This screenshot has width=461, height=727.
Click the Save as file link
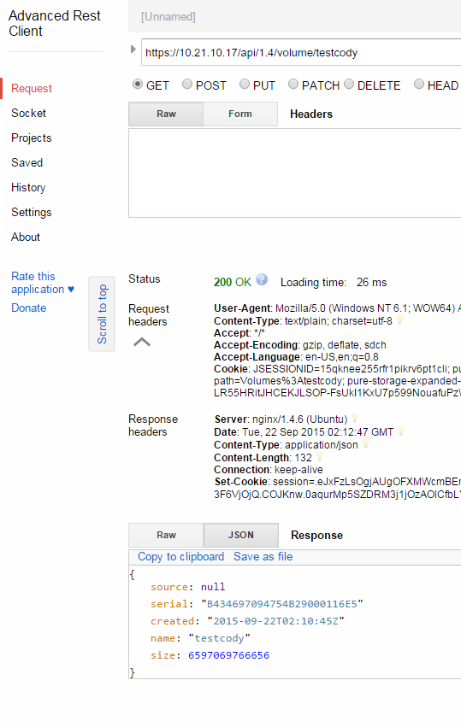(x=263, y=557)
